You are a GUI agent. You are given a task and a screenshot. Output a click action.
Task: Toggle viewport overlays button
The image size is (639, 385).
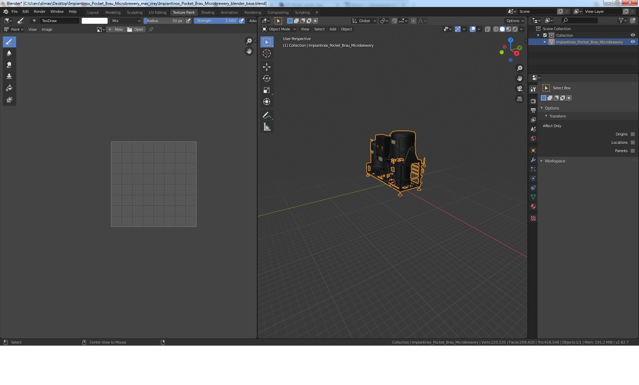coord(472,29)
